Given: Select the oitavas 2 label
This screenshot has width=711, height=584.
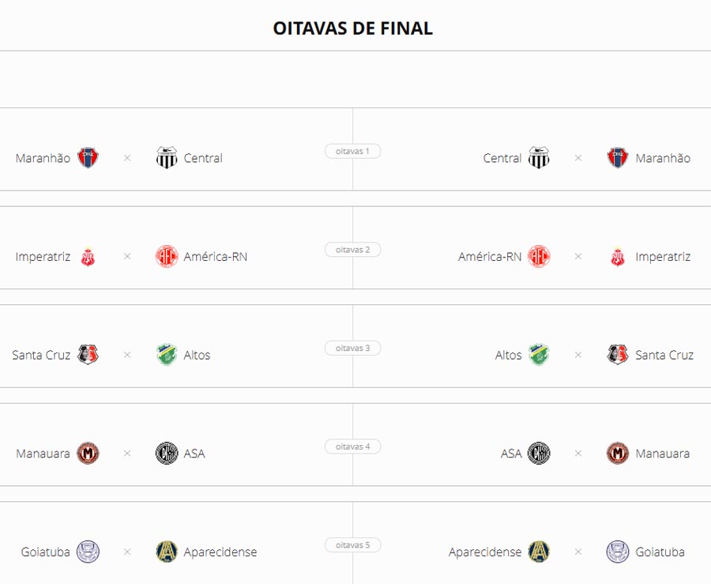Looking at the screenshot, I should tap(353, 250).
